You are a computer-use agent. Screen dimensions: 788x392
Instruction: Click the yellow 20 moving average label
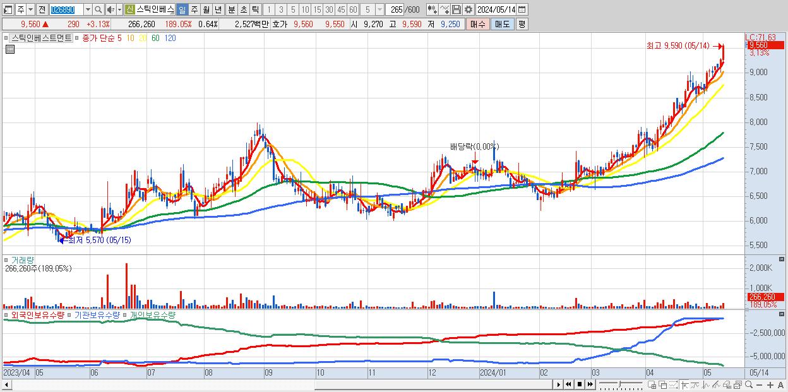click(x=143, y=38)
